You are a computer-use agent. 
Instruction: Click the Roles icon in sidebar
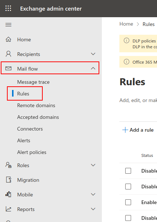click(x=8, y=165)
